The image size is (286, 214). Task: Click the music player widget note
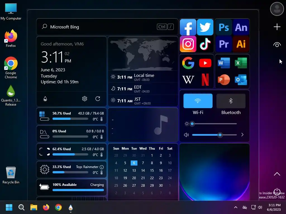[161, 125]
